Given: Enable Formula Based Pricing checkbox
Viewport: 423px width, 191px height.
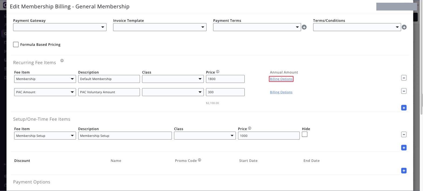Looking at the screenshot, I should click(16, 44).
